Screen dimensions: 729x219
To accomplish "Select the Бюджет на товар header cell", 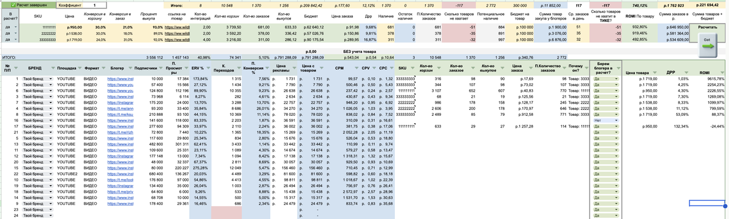I will click(520, 16).
